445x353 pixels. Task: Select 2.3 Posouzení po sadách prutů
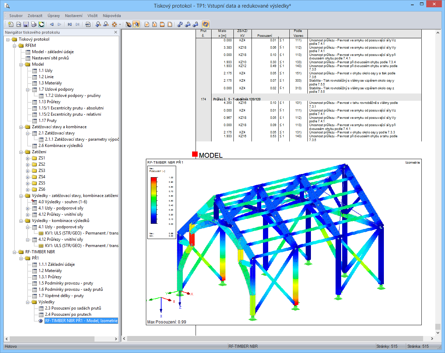(73, 308)
